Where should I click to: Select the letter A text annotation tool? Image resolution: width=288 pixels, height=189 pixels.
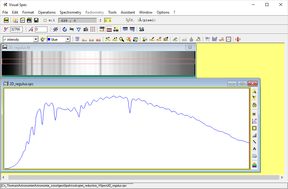click(x=254, y=149)
